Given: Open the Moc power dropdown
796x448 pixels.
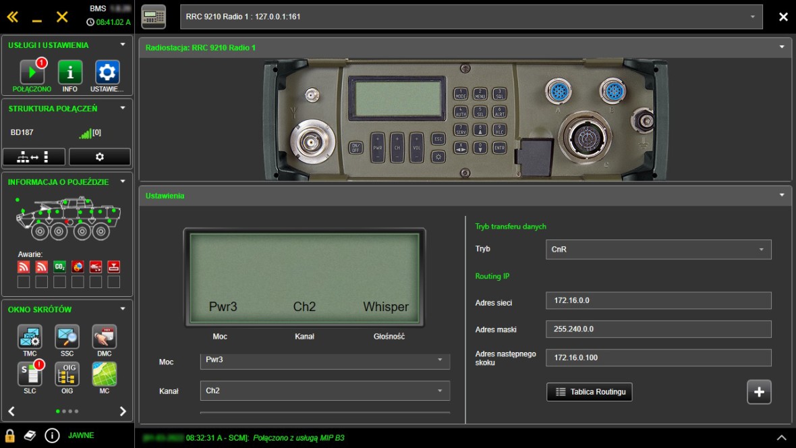Looking at the screenshot, I should pyautogui.click(x=325, y=360).
